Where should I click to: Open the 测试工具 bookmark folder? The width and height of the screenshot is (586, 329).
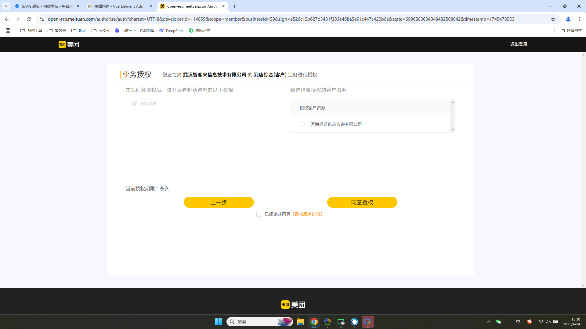click(x=31, y=30)
